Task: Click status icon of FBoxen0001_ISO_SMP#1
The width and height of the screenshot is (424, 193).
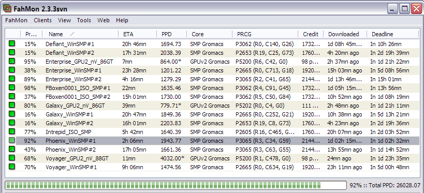Action: 11,87
